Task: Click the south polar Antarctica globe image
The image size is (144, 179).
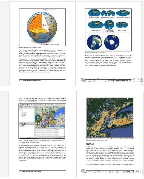Action: pyautogui.click(x=112, y=42)
